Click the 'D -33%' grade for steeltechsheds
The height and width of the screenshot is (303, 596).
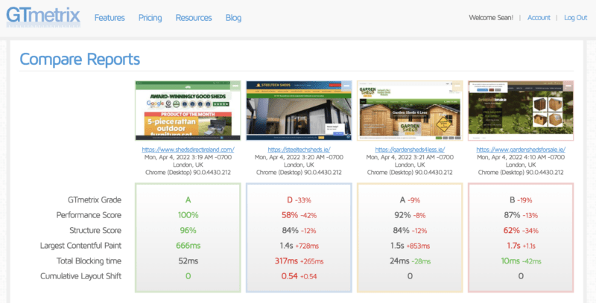coord(299,200)
